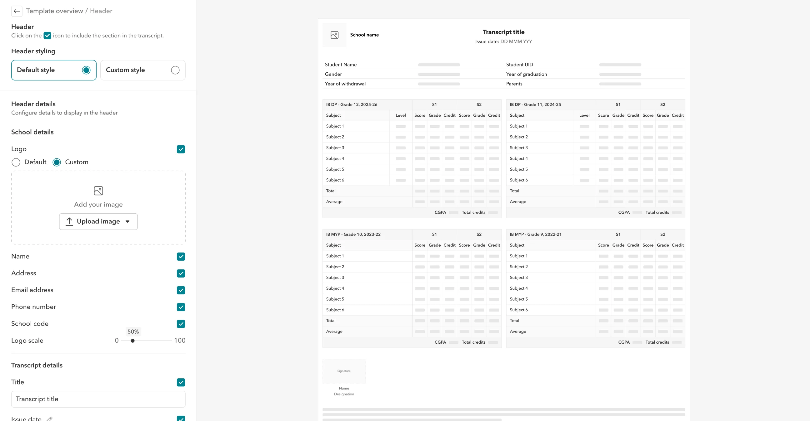Click the checkbox icon in the Header instructions

(47, 36)
